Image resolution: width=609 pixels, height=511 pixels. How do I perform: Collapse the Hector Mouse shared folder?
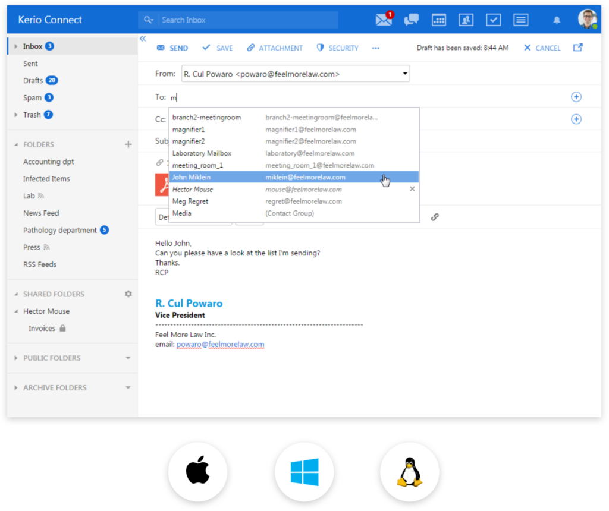pyautogui.click(x=16, y=311)
